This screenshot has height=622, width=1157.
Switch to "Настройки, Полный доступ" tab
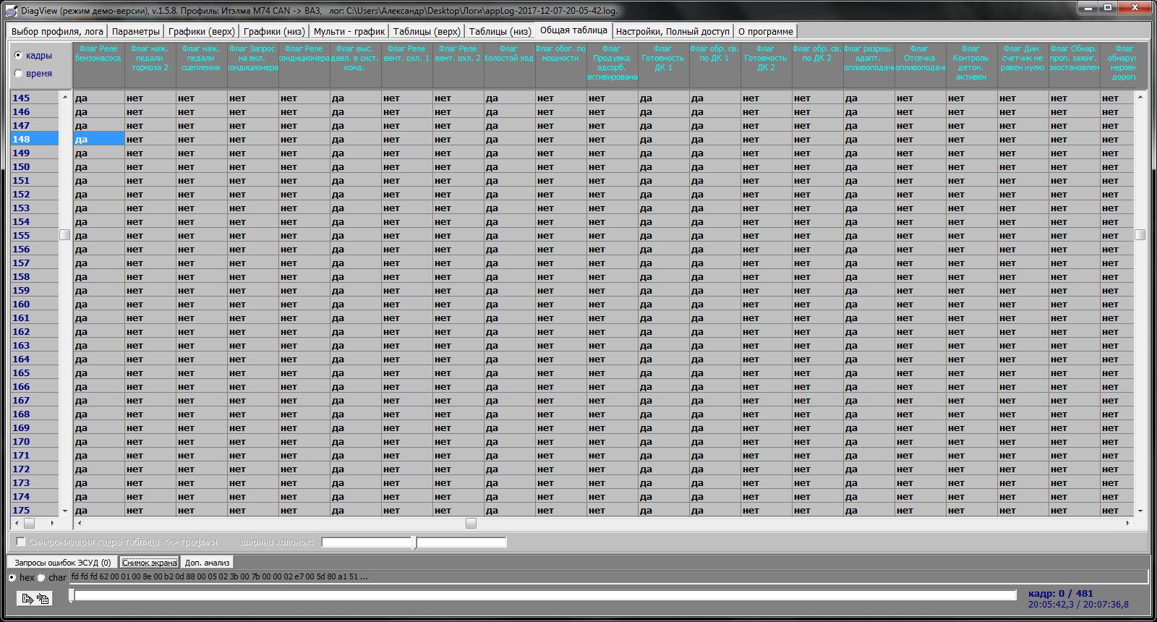coord(673,31)
